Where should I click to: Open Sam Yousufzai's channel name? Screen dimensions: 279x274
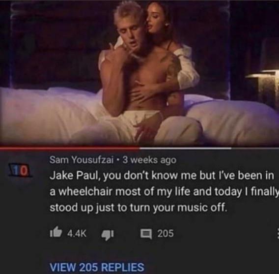(x=82, y=160)
